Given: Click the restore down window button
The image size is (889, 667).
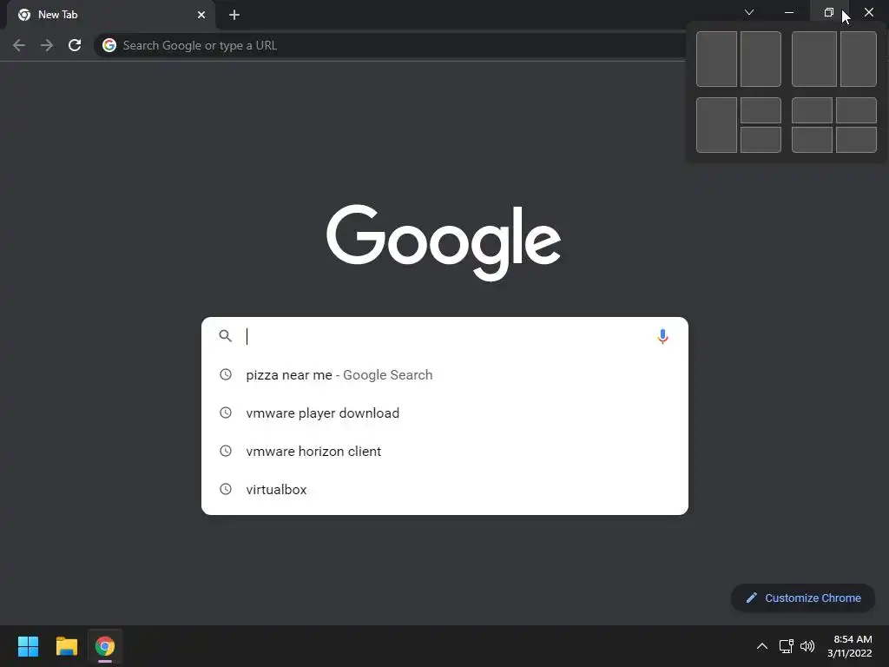Looking at the screenshot, I should point(829,12).
